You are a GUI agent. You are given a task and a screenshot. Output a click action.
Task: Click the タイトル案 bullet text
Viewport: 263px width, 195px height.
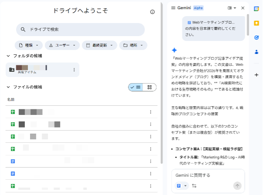[212, 160]
